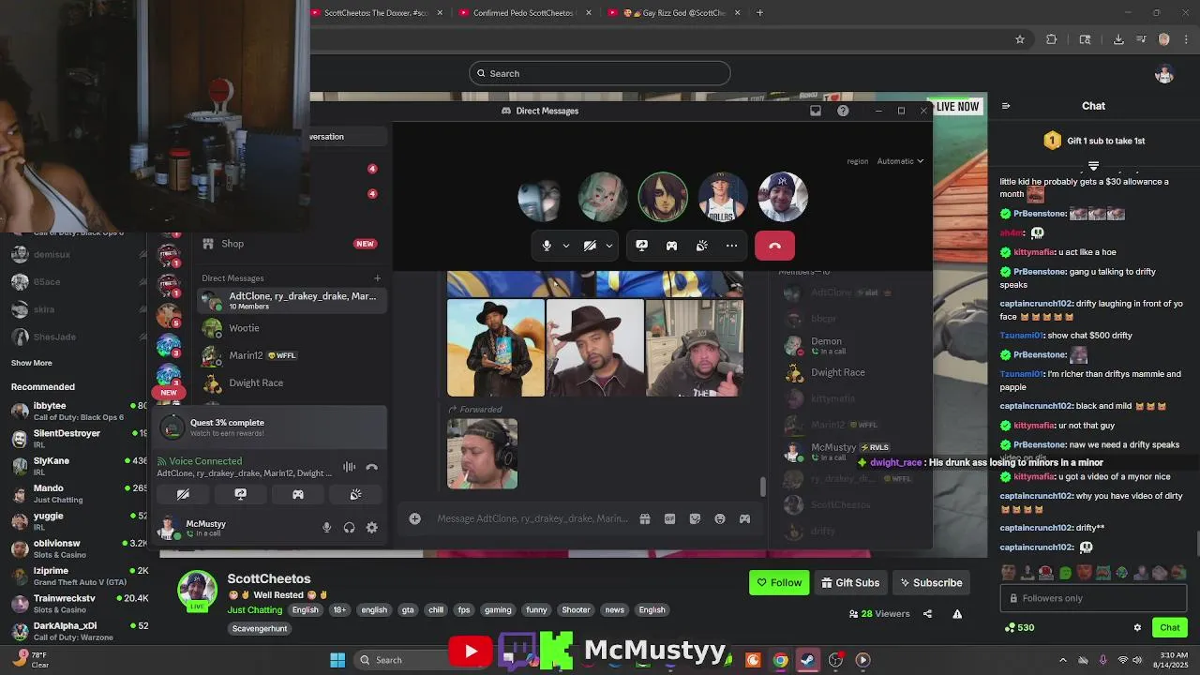This screenshot has height=675, width=1200.
Task: Open region Automatic dropdown
Action: coord(899,161)
